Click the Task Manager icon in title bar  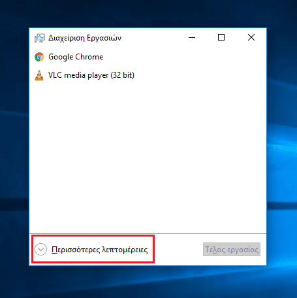(x=40, y=38)
